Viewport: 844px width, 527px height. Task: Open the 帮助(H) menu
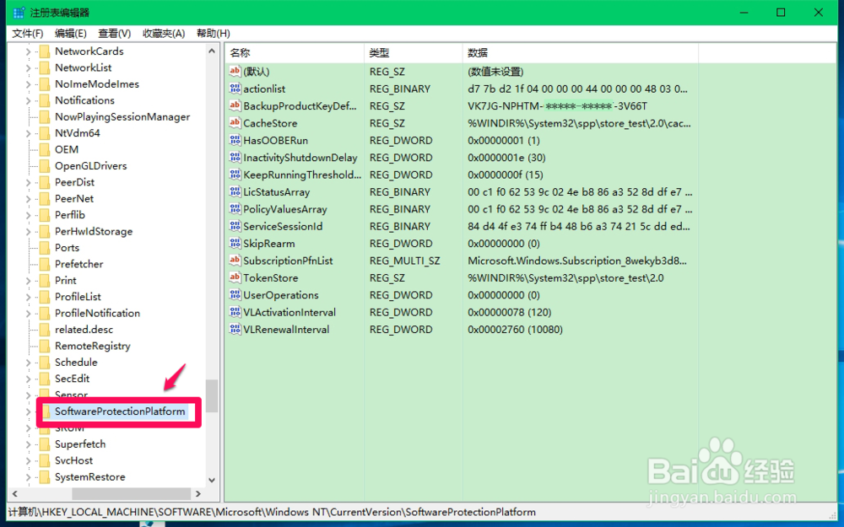214,34
